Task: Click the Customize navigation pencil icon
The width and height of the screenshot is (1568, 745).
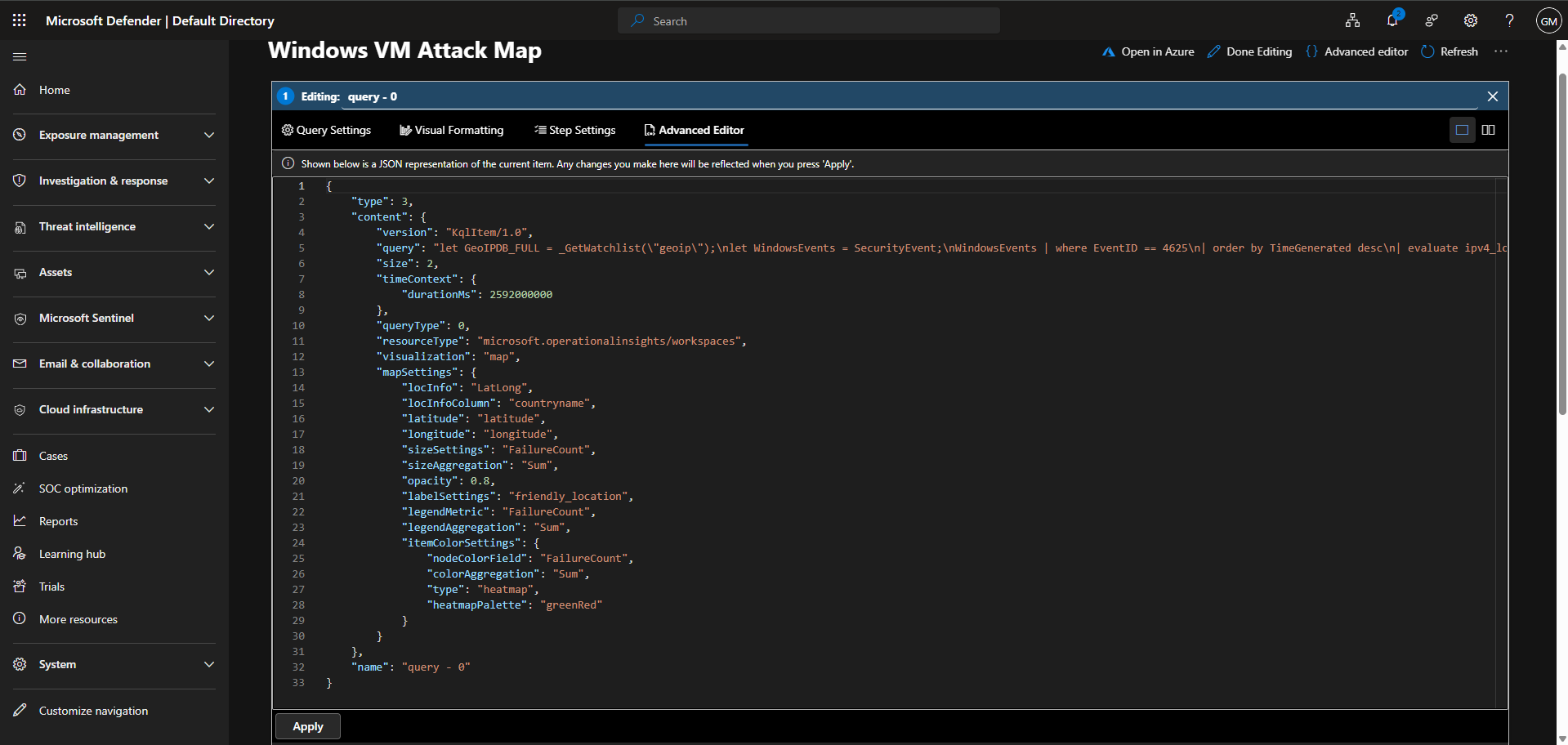Action: pyautogui.click(x=20, y=711)
